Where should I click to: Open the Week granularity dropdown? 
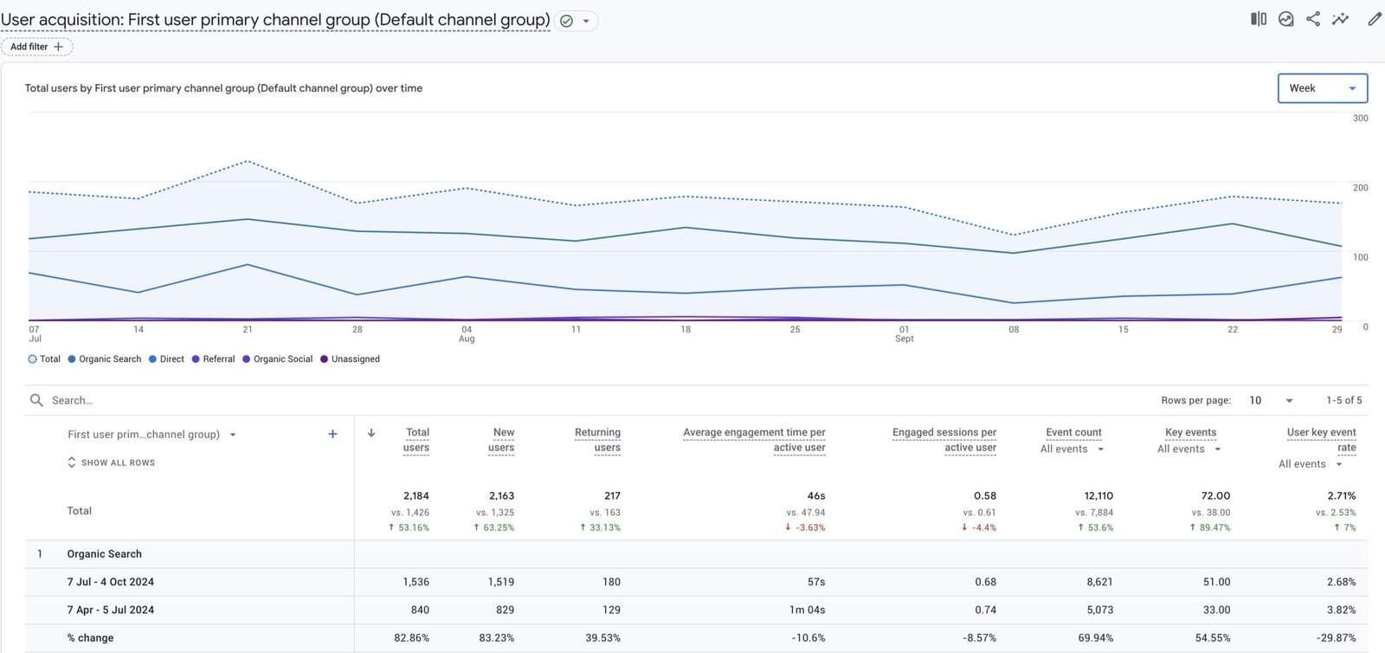(1322, 88)
